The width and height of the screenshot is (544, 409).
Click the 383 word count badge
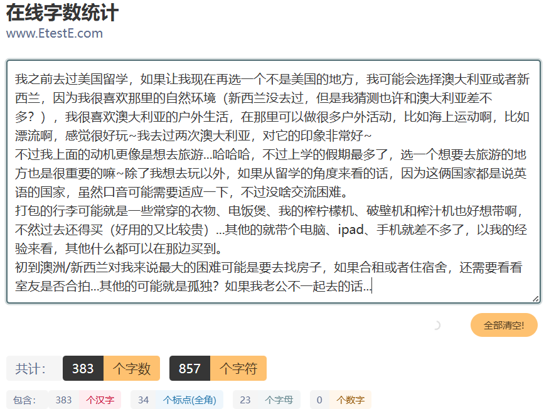pos(83,368)
